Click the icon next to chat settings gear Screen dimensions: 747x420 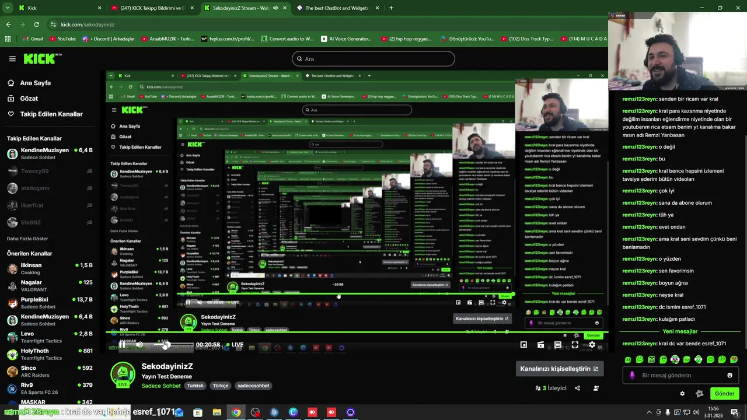(x=699, y=394)
